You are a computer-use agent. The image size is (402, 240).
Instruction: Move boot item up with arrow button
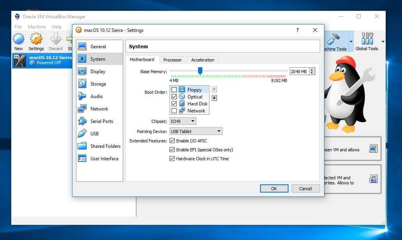(214, 89)
